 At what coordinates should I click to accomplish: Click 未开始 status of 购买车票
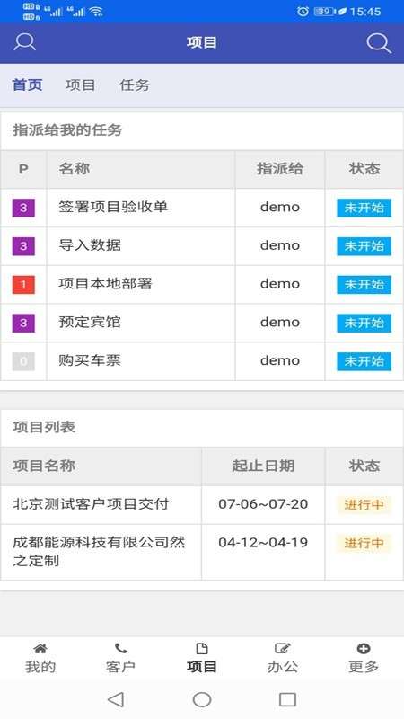coord(364,361)
